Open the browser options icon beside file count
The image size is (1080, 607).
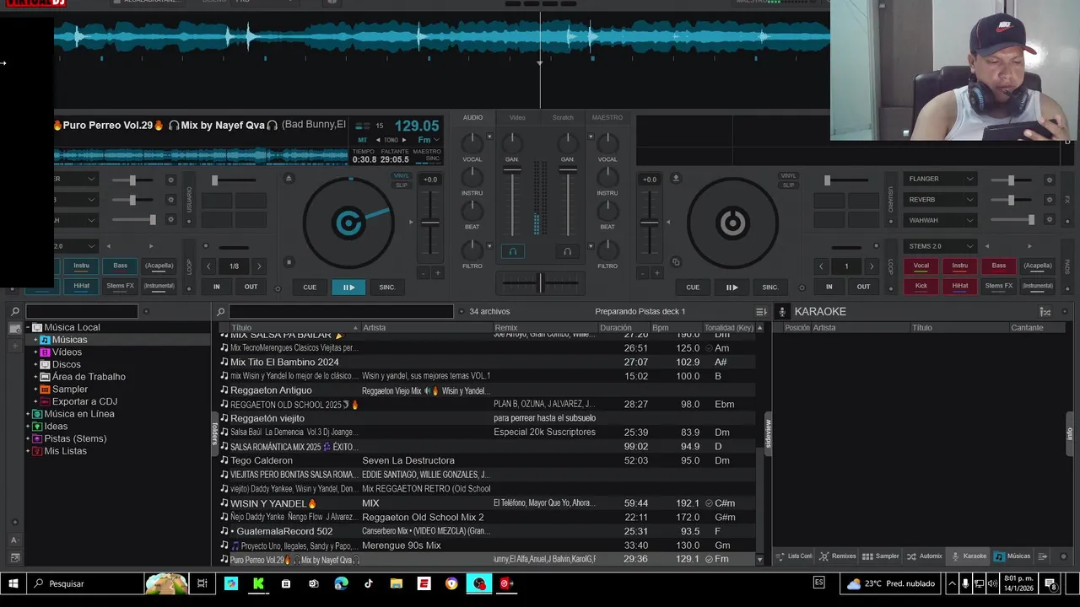pos(761,312)
